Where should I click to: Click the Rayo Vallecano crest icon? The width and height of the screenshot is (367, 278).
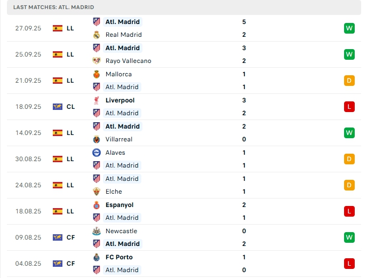[x=97, y=61]
